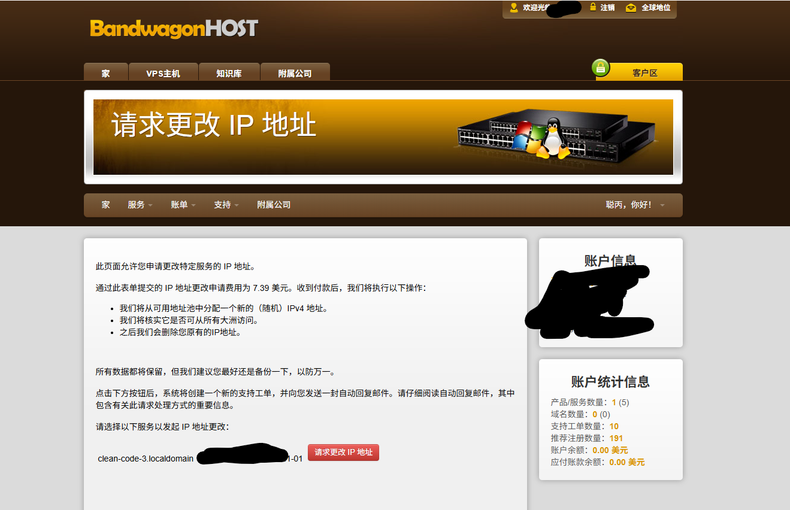This screenshot has width=790, height=510.
Task: Open the 知识库 tab
Action: 229,72
